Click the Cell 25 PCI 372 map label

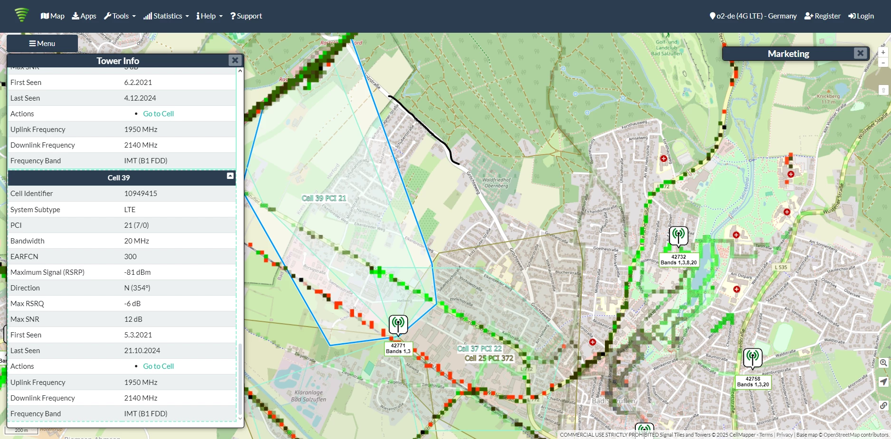pos(489,358)
